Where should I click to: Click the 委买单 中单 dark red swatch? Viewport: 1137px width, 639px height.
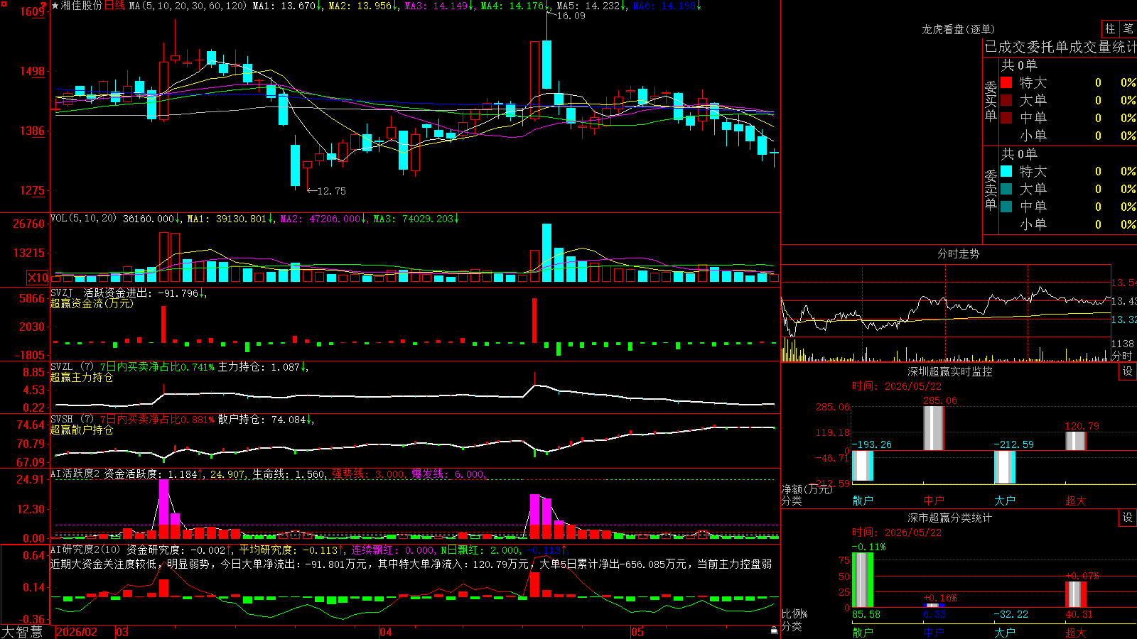tap(1006, 118)
